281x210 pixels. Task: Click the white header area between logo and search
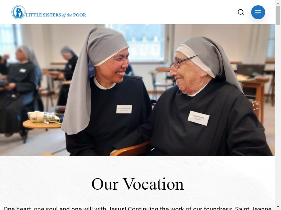pos(161,12)
